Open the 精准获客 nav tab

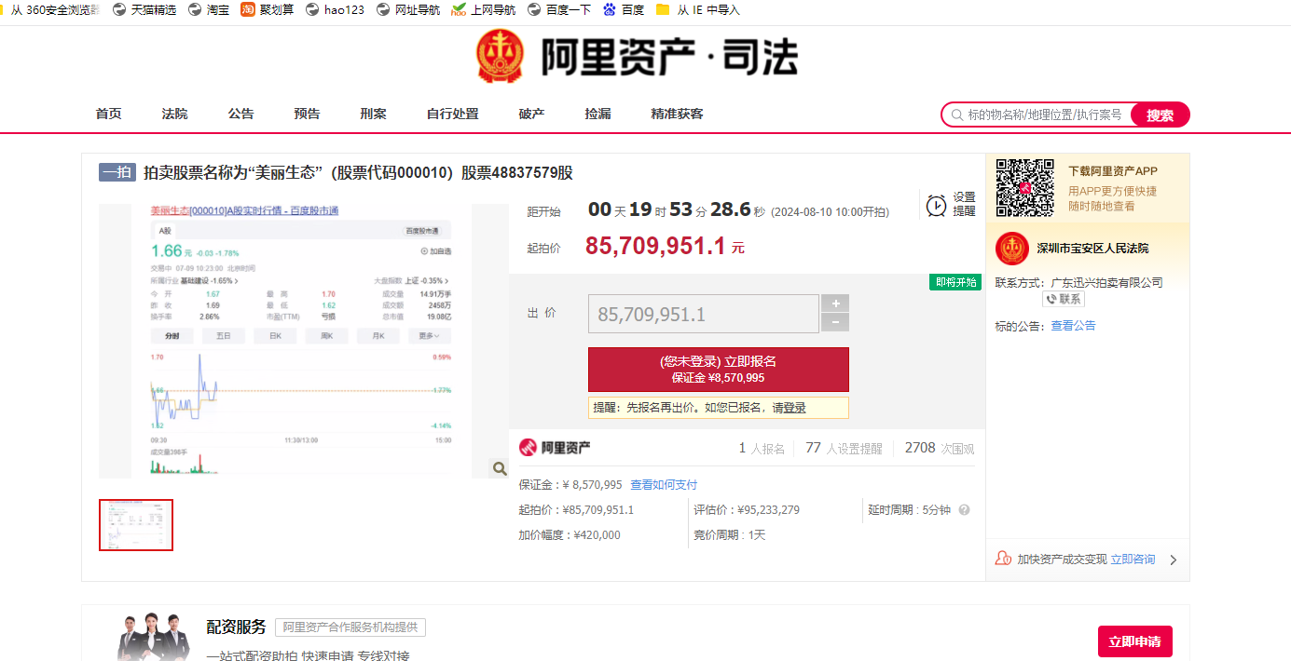tap(677, 114)
